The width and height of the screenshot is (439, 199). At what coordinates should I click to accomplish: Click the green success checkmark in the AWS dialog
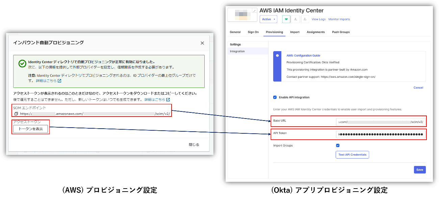click(22, 64)
